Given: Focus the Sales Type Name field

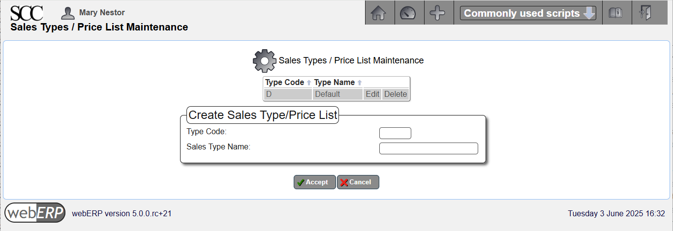Looking at the screenshot, I should click(428, 148).
